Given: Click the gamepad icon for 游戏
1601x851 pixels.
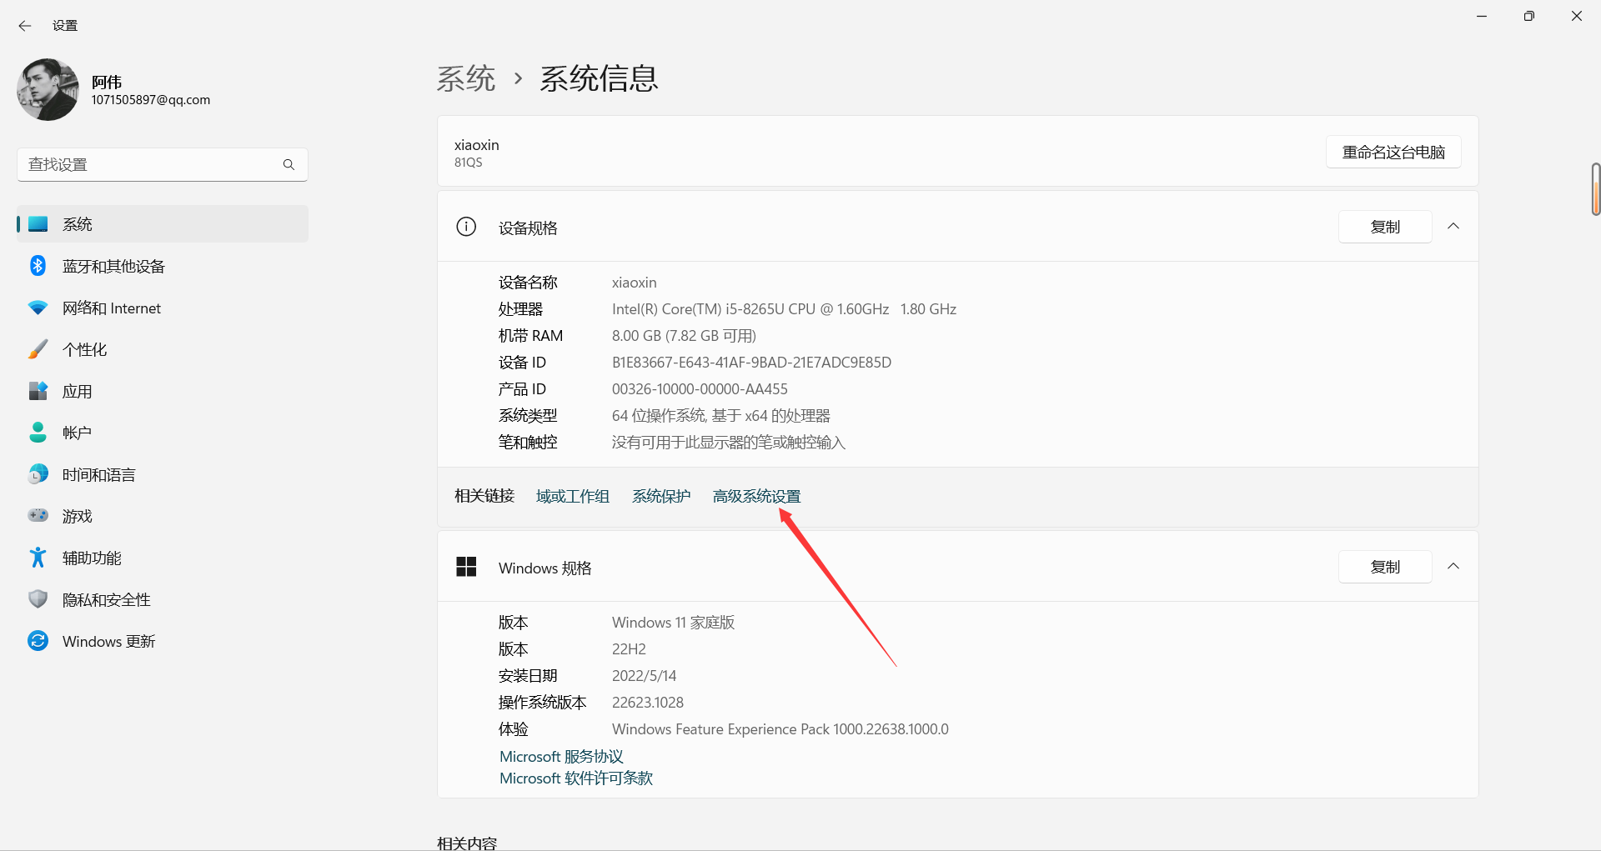Looking at the screenshot, I should tap(38, 516).
